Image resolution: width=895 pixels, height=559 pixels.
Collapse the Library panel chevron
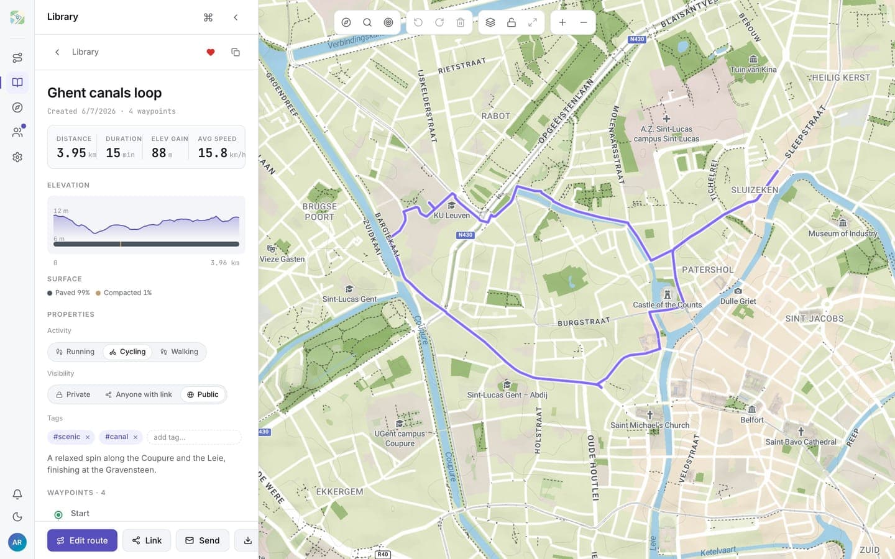(x=236, y=17)
